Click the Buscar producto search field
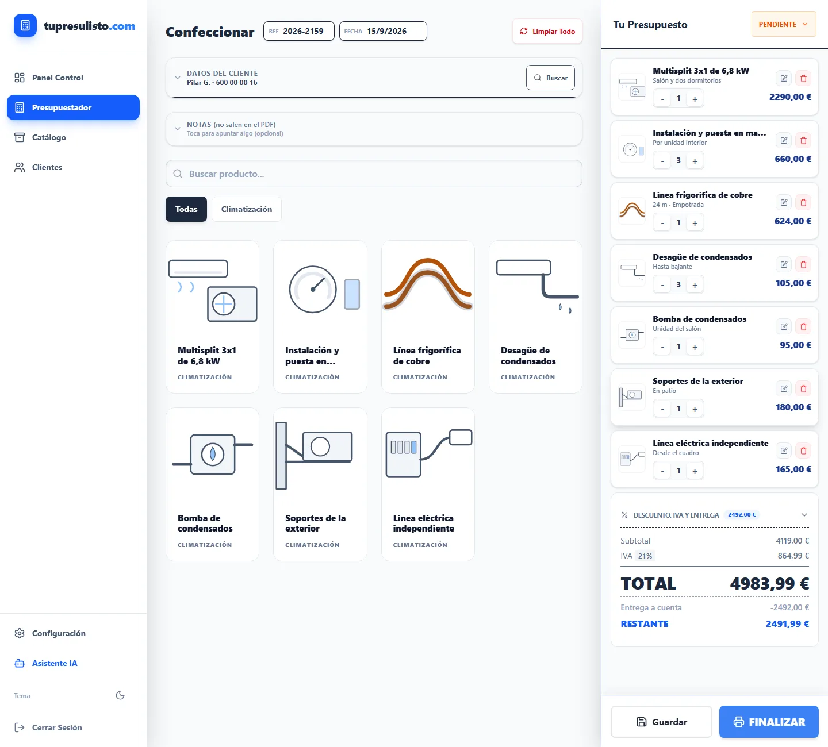 374,174
